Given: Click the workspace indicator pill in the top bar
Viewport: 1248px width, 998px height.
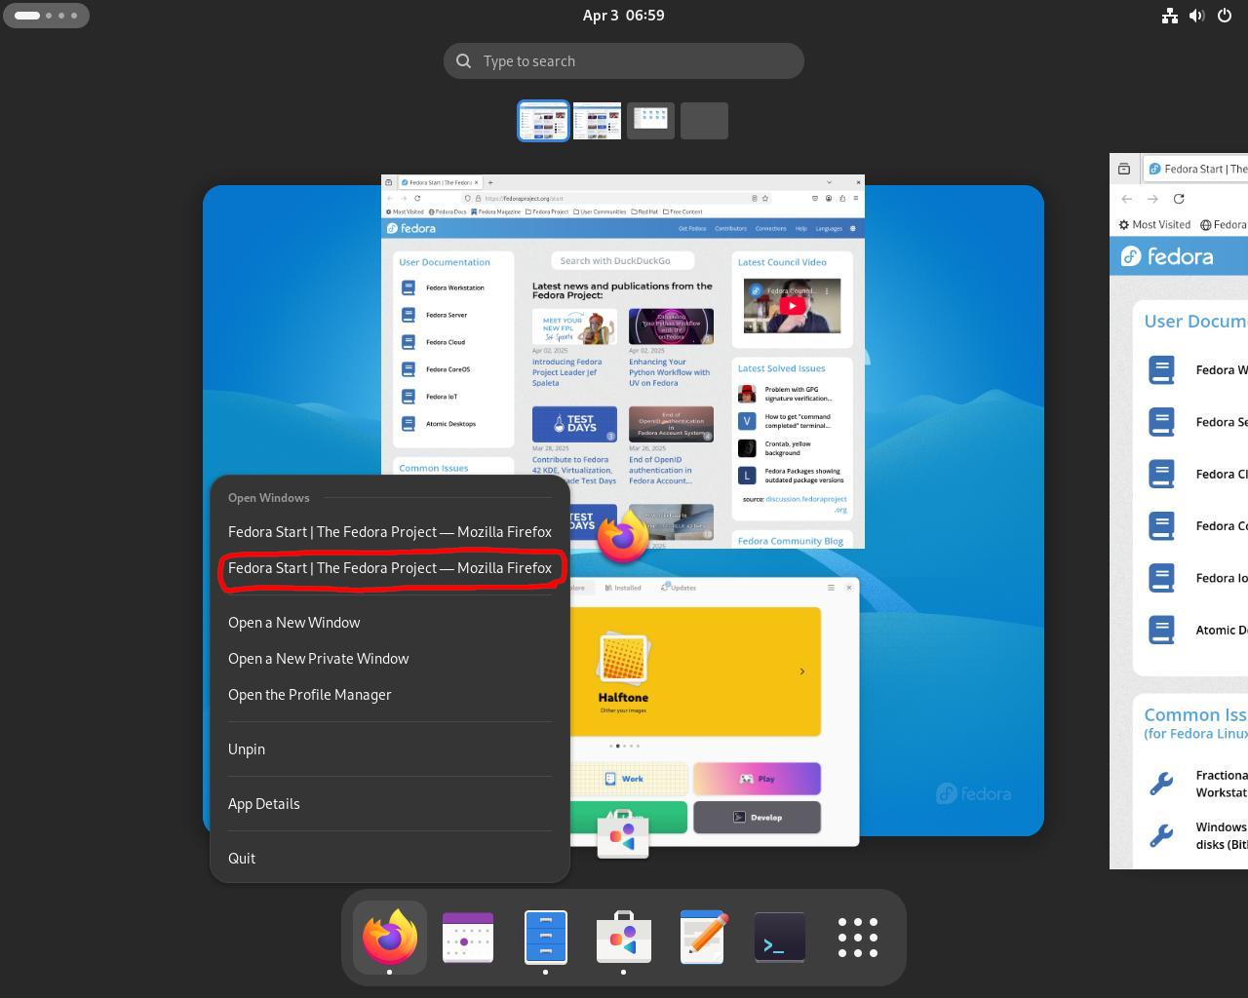Looking at the screenshot, I should 47,16.
